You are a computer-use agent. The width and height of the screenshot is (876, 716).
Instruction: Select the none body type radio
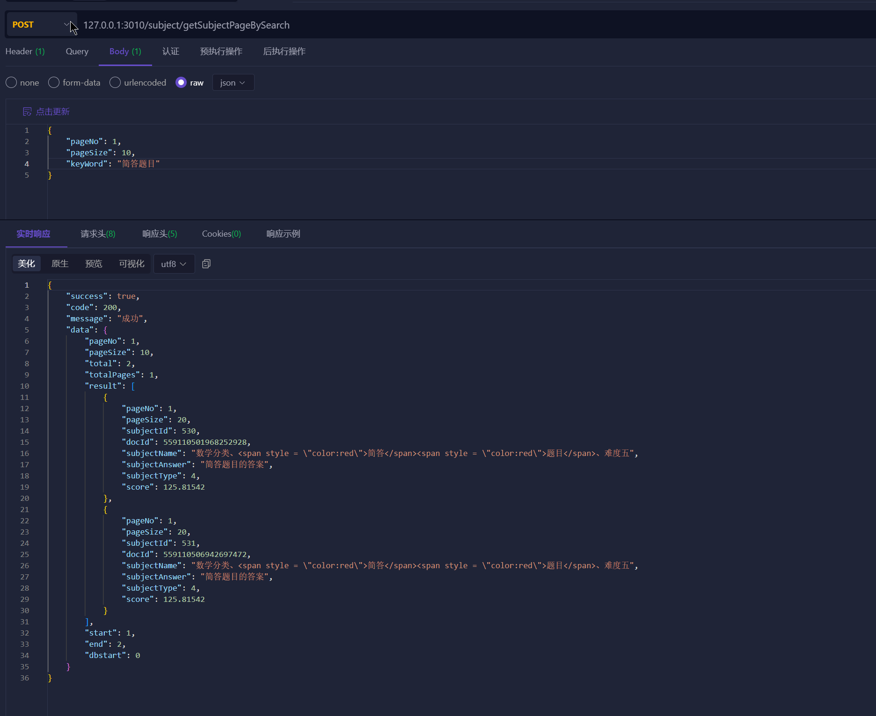pos(11,83)
